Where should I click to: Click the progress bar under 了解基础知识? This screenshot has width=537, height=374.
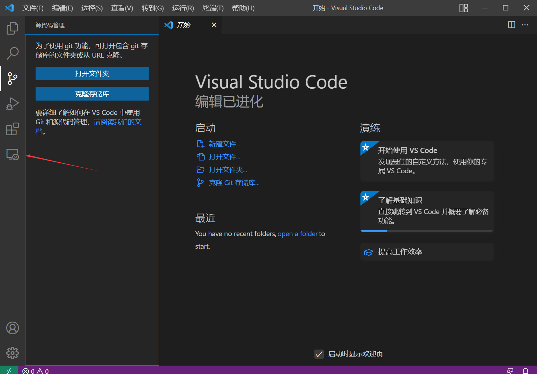(x=427, y=231)
